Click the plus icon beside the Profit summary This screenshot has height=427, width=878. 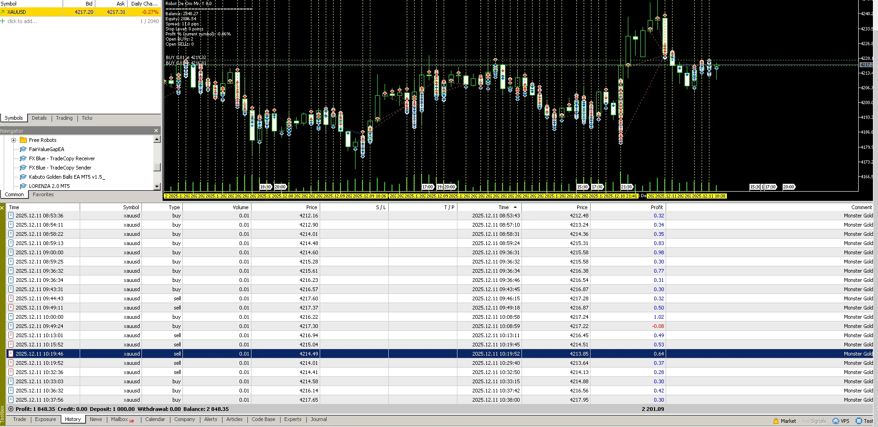11,409
